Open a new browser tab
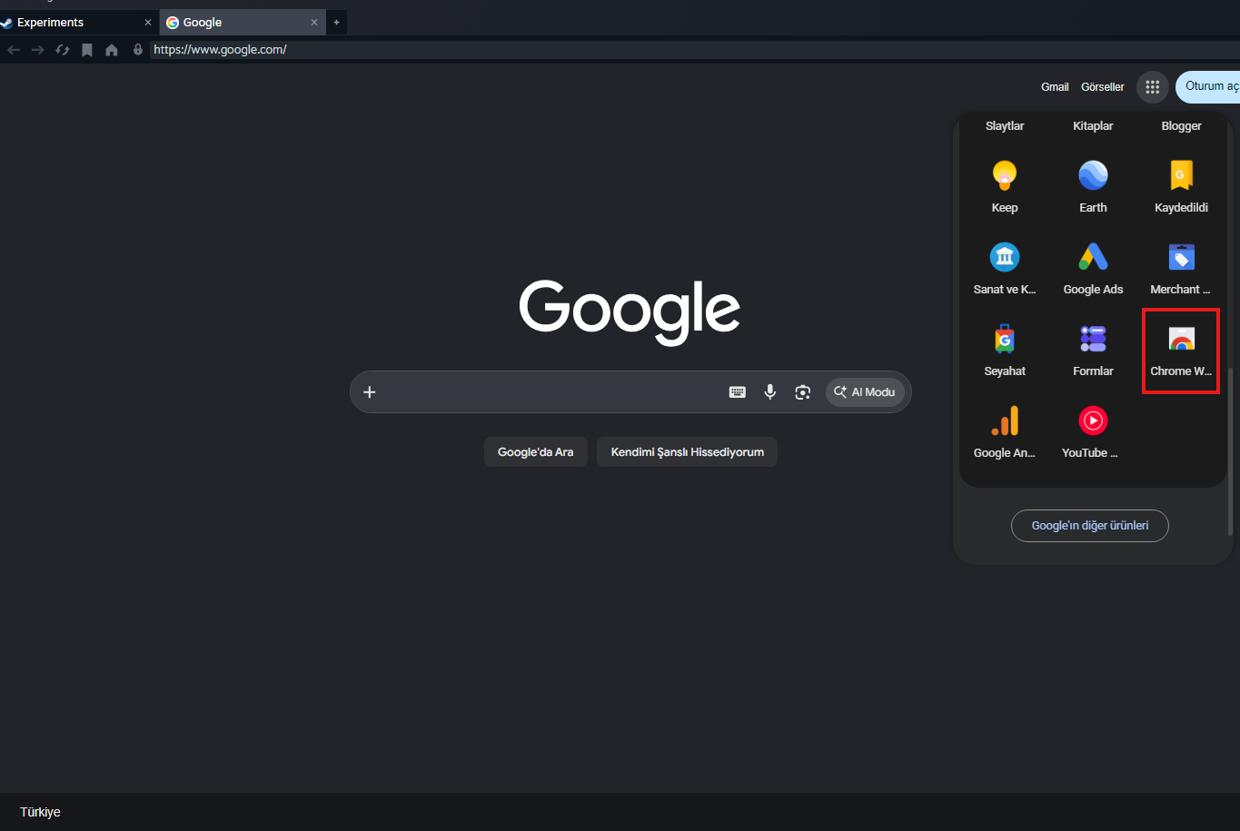1240x831 pixels. tap(336, 23)
